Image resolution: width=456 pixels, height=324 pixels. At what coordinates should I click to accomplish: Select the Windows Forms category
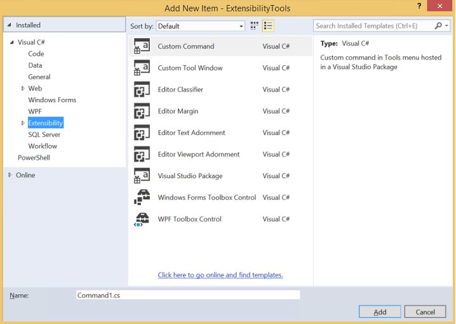52,100
